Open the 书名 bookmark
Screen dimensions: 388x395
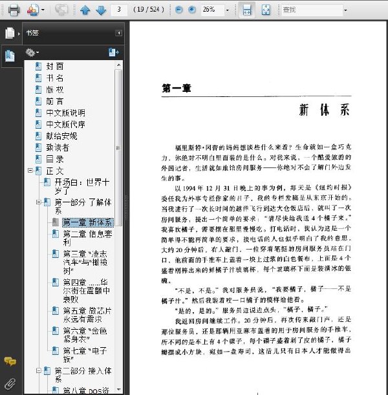pos(55,78)
